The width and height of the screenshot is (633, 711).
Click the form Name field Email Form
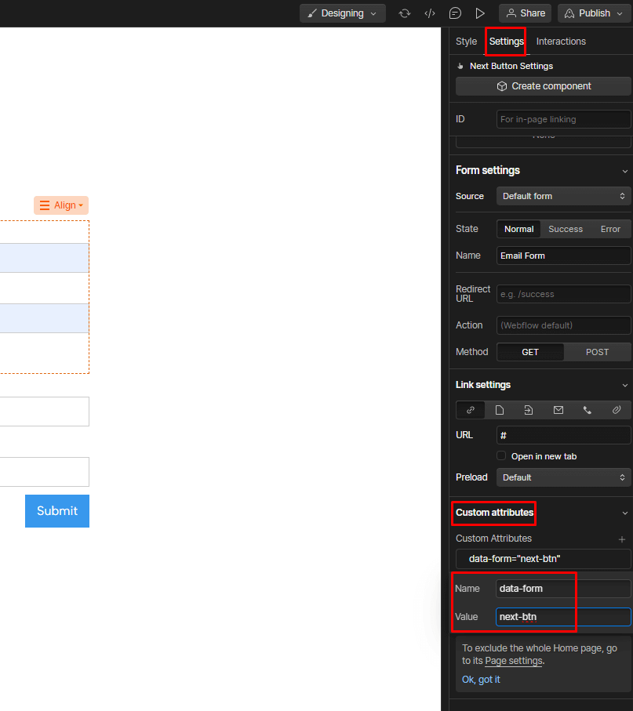(x=563, y=256)
